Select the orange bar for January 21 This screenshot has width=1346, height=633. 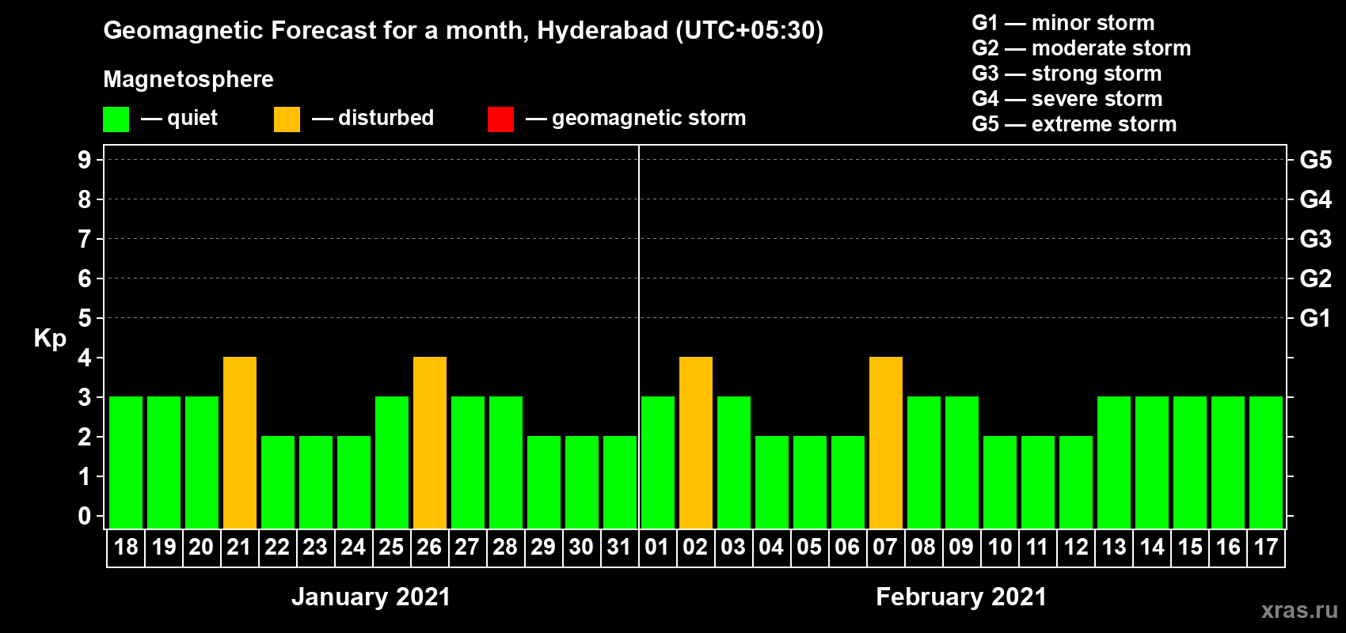[x=240, y=443]
